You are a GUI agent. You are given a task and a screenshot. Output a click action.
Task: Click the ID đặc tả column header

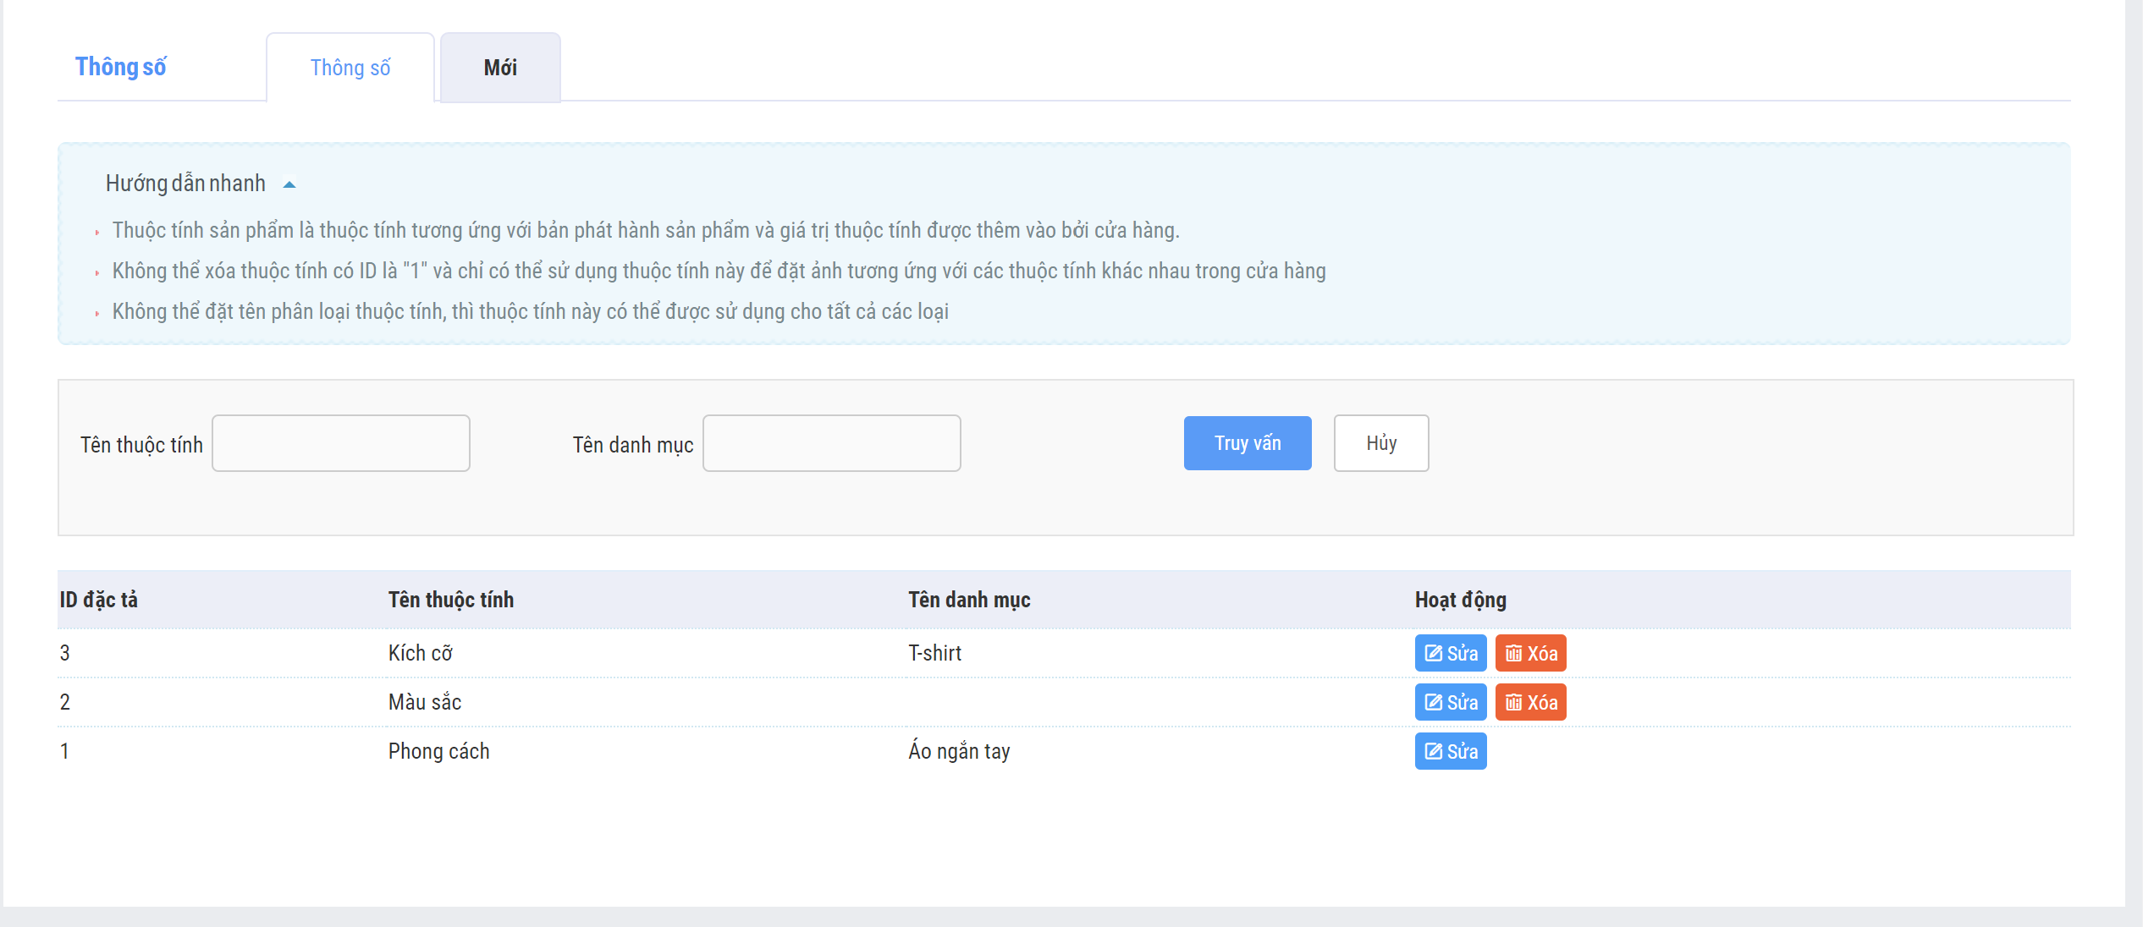coord(99,600)
